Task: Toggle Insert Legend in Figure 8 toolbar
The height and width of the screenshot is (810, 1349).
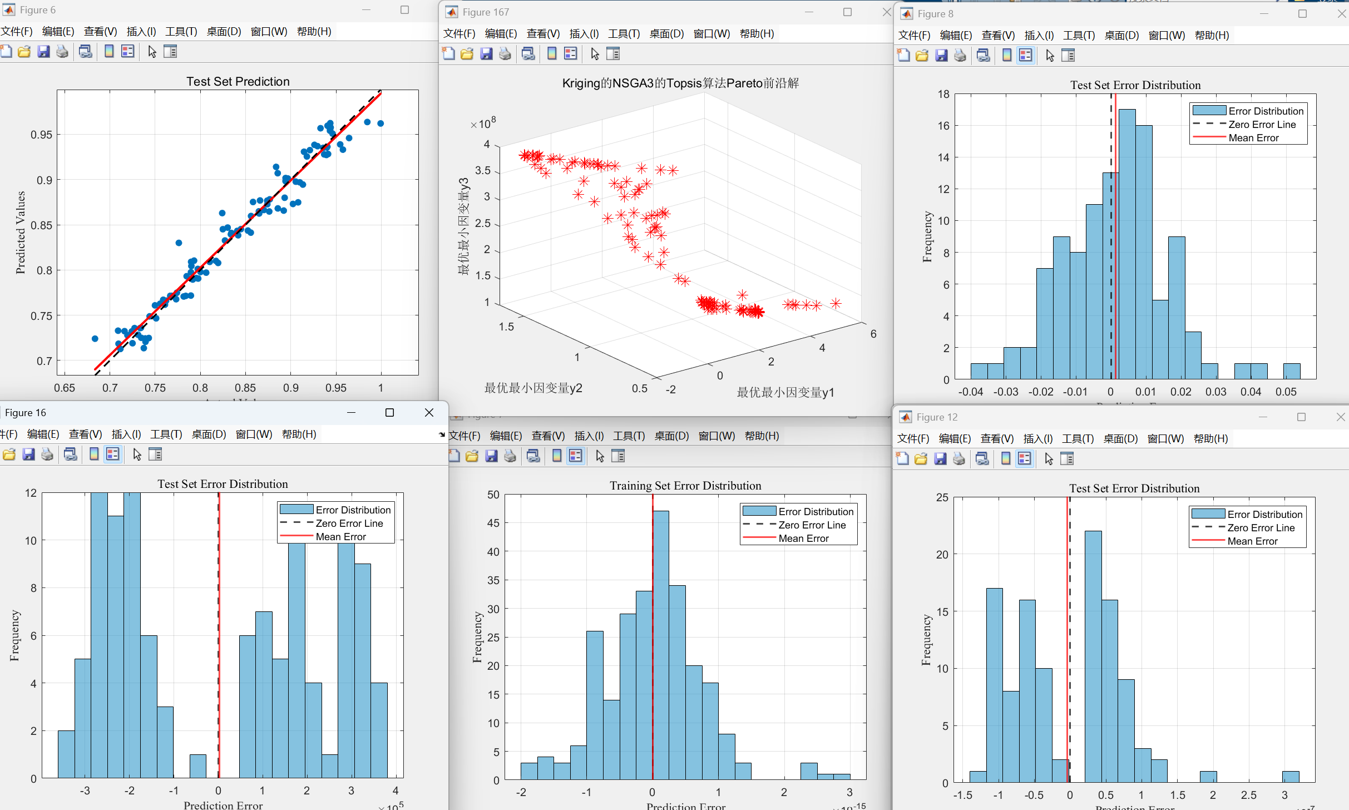Action: [x=1025, y=56]
